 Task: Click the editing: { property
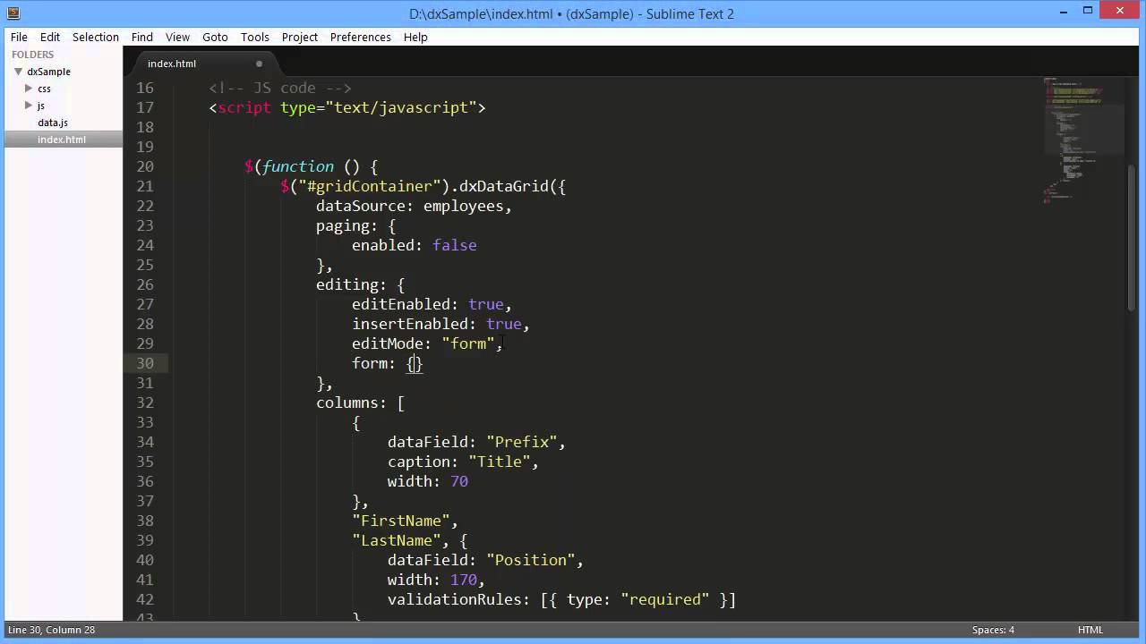360,284
